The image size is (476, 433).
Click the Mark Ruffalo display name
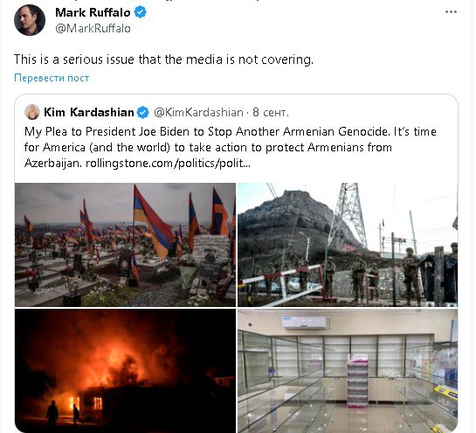coord(93,12)
